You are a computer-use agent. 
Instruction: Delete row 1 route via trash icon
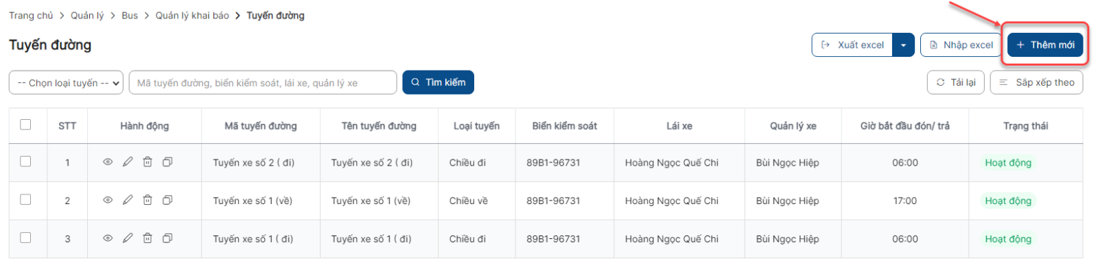point(148,162)
